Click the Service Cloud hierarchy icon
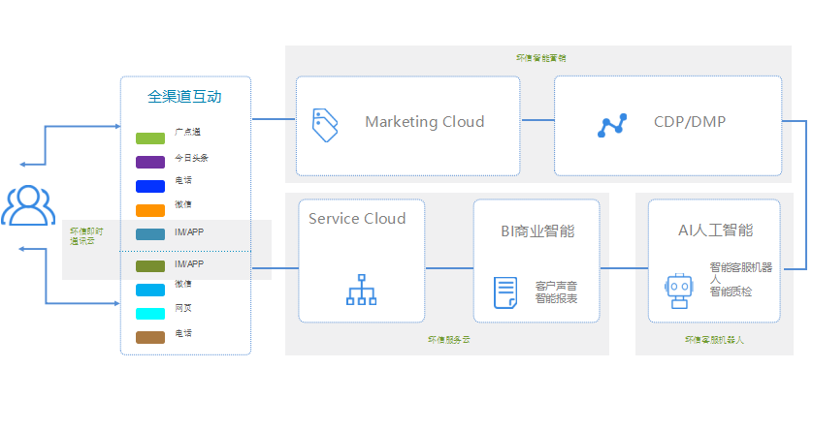The height and width of the screenshot is (430, 813). click(361, 290)
